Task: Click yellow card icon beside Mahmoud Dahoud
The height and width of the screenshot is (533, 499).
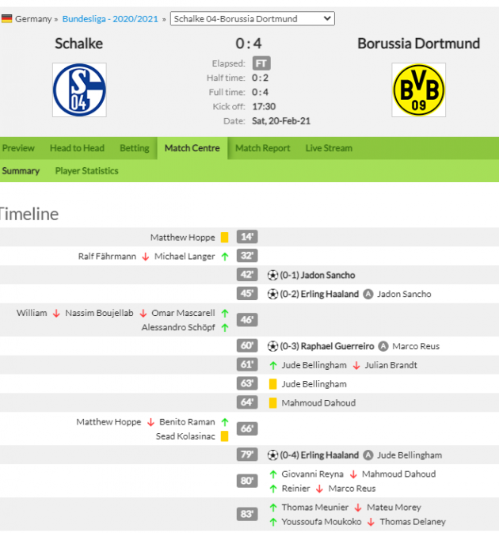Action: coord(272,403)
